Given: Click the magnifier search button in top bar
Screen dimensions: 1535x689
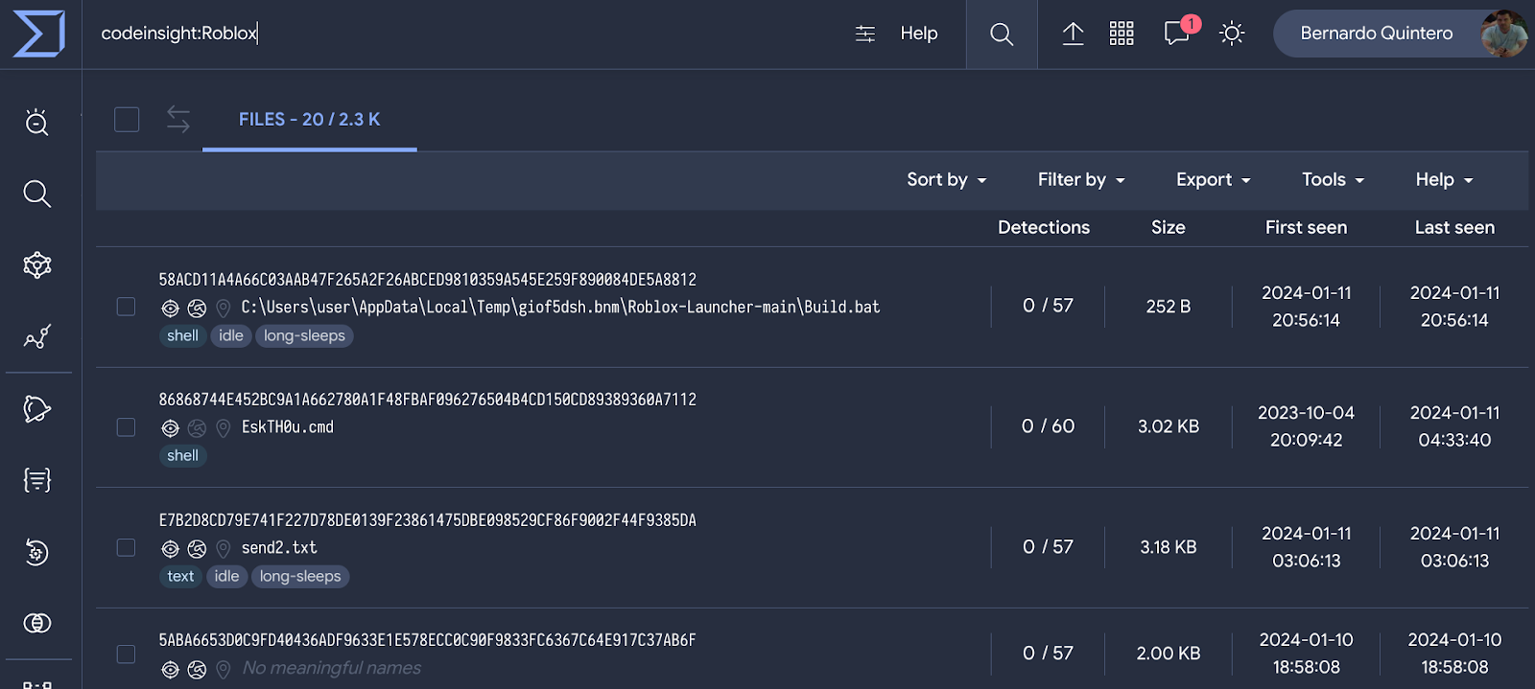Looking at the screenshot, I should (x=1002, y=34).
